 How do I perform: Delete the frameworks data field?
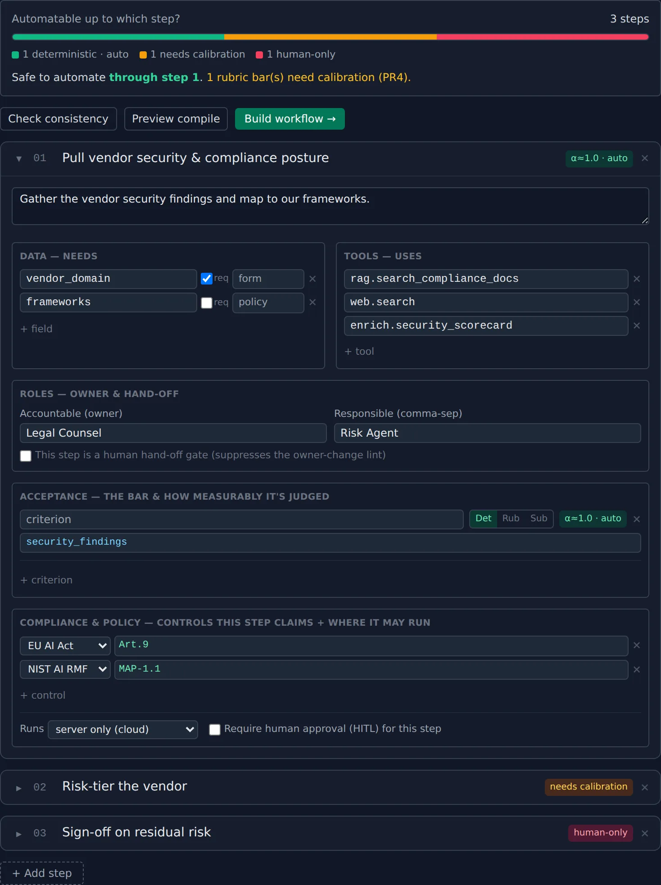pos(312,303)
